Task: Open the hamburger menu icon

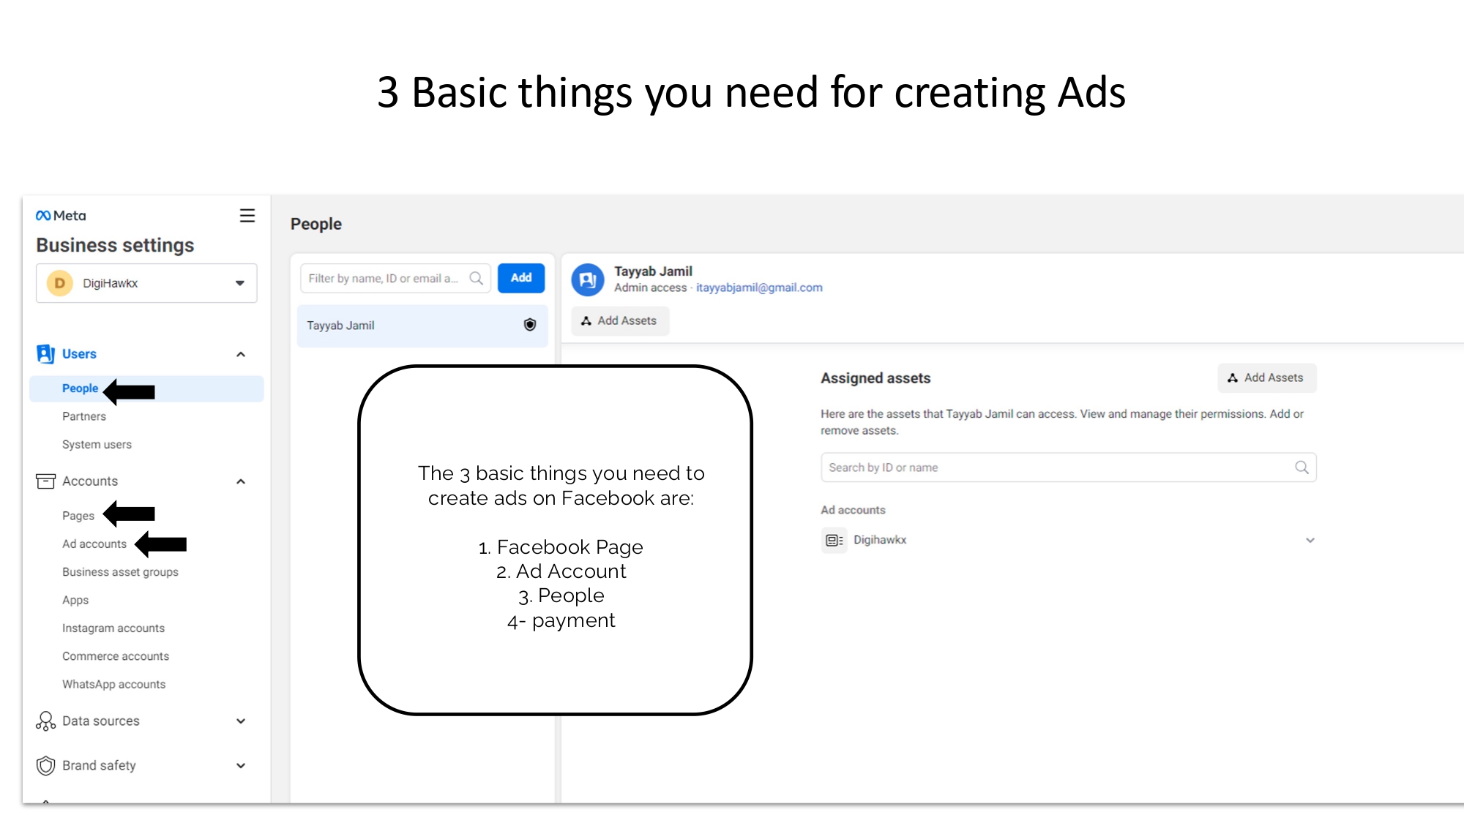Action: 247,216
